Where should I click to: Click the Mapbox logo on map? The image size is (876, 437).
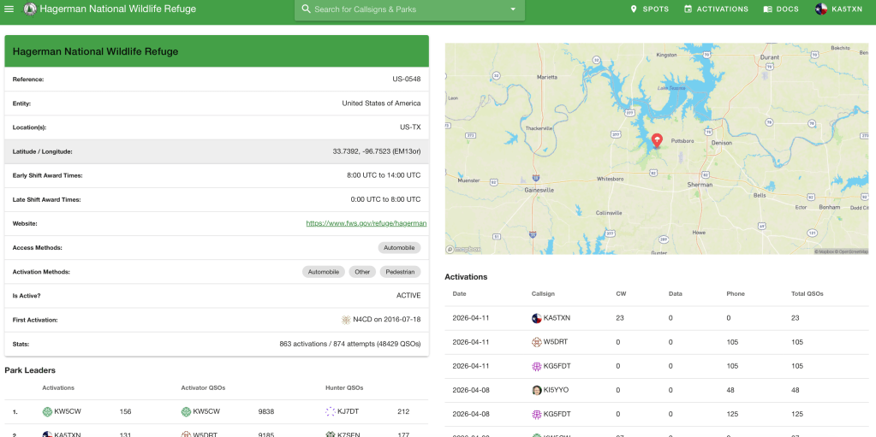(x=464, y=250)
